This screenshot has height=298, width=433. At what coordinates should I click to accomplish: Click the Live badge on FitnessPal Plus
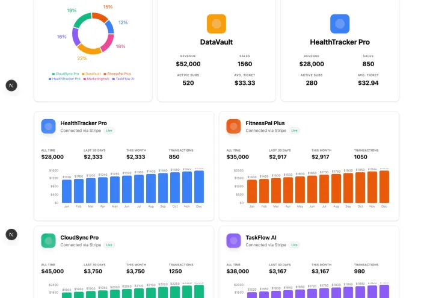click(294, 131)
